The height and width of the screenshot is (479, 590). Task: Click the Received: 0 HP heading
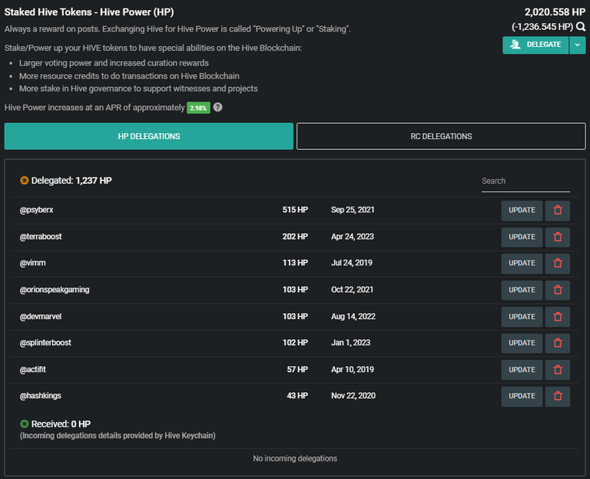[61, 424]
